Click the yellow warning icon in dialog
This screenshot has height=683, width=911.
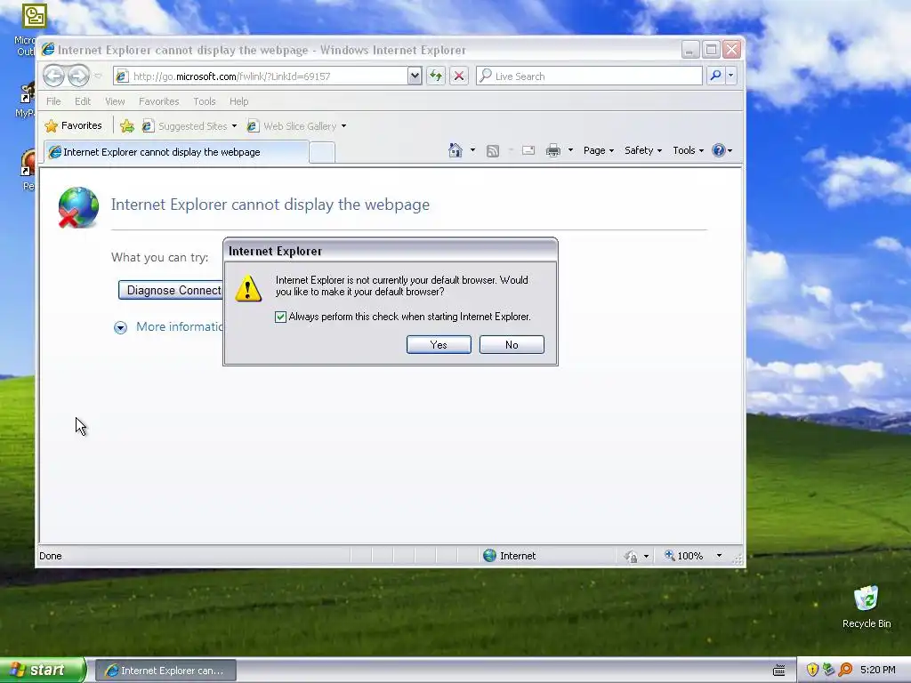click(x=248, y=287)
